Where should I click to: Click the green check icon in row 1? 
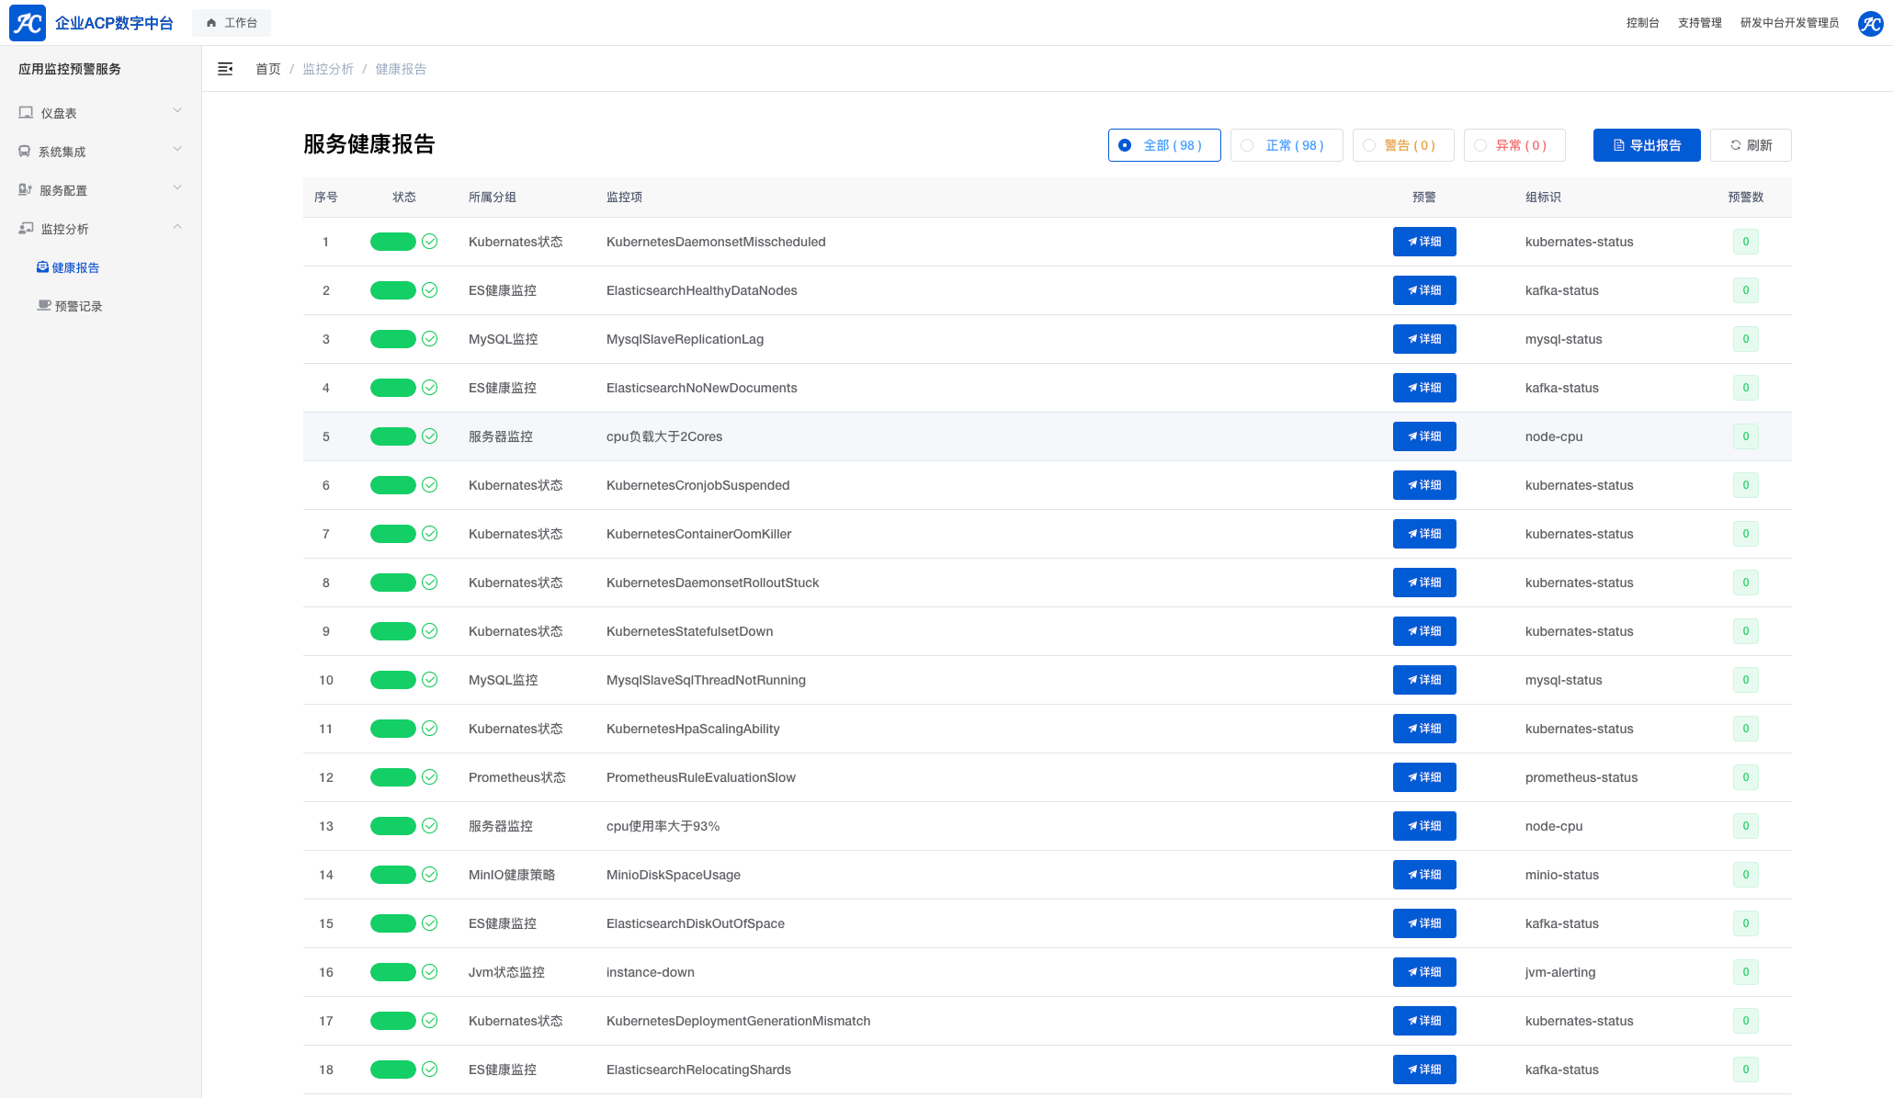429,242
